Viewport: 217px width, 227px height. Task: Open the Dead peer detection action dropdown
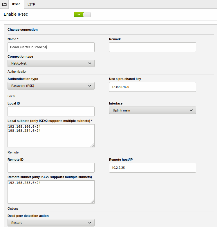[51, 223]
